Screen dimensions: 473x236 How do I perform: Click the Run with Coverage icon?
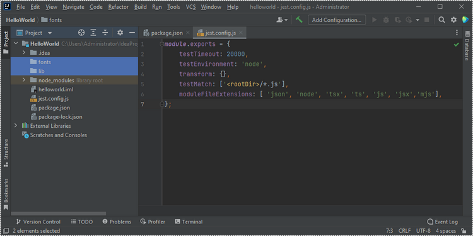398,20
